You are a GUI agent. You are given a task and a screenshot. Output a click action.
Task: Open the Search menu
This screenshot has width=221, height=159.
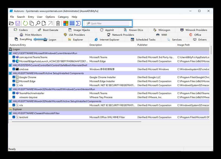pyautogui.click(x=21, y=17)
